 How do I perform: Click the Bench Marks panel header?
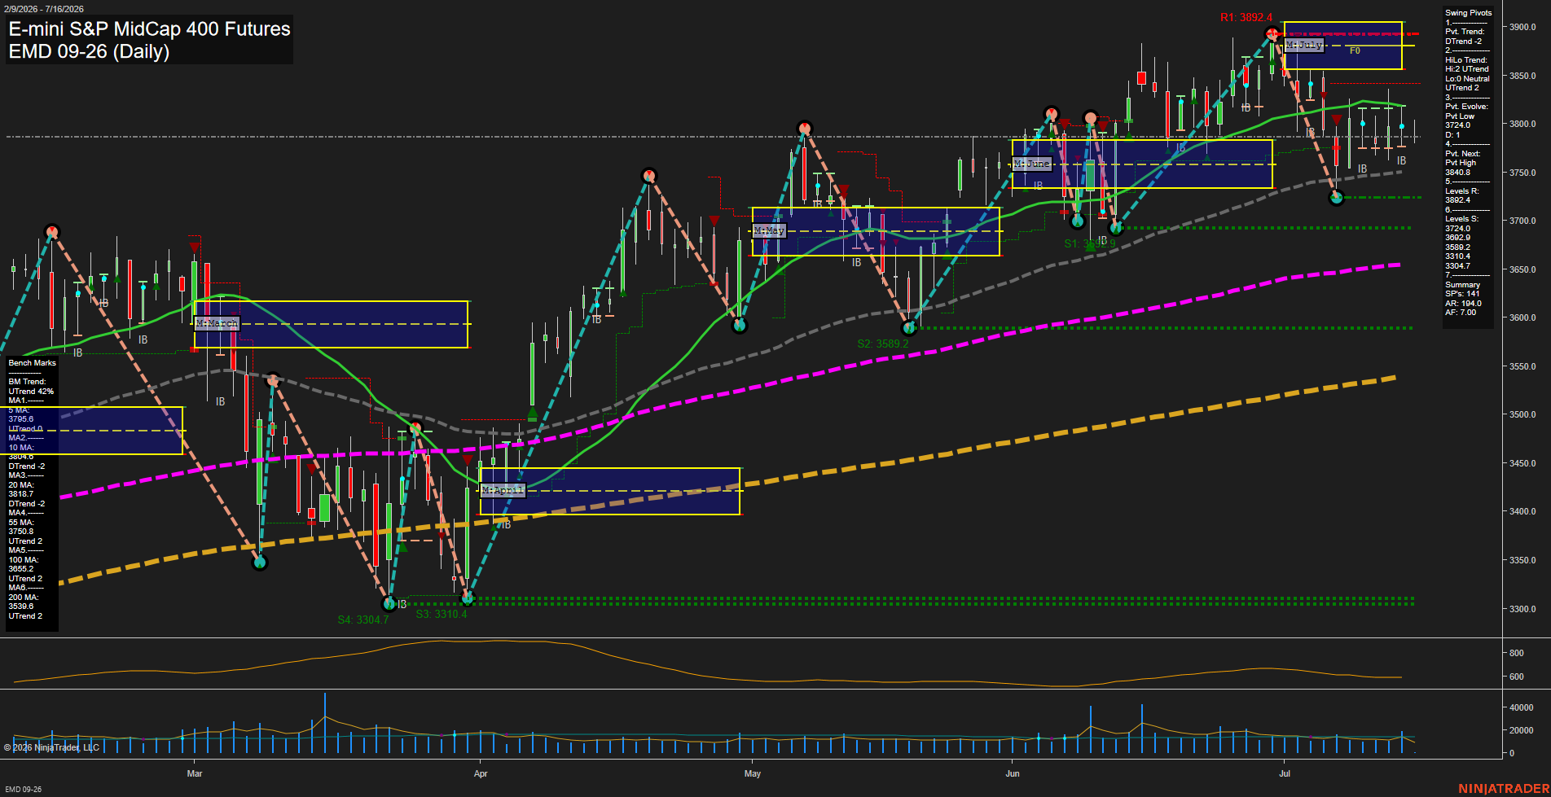pos(33,363)
